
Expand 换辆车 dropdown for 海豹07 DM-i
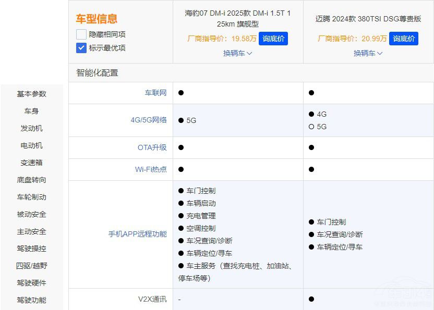pos(238,53)
